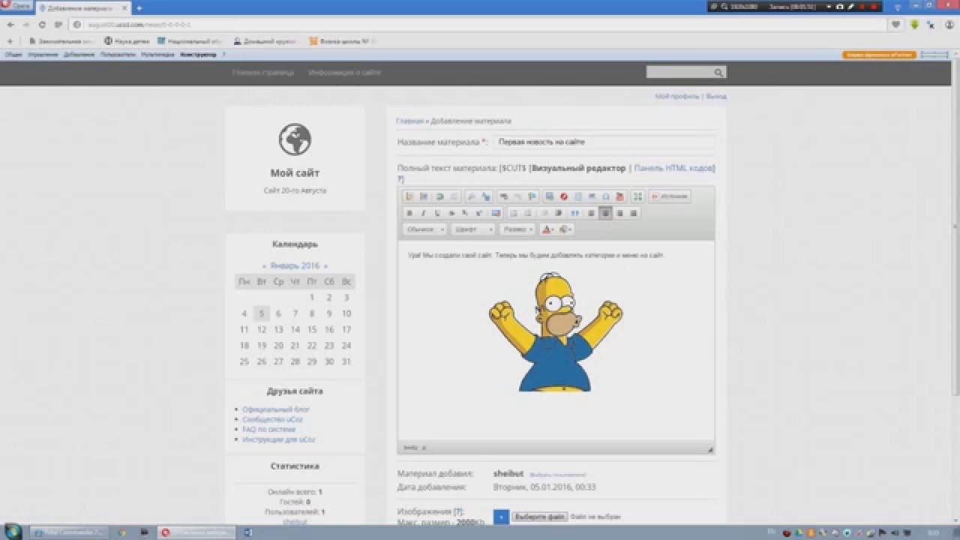
Task: Open the Мультимедиа admin menu
Action: coord(157,55)
